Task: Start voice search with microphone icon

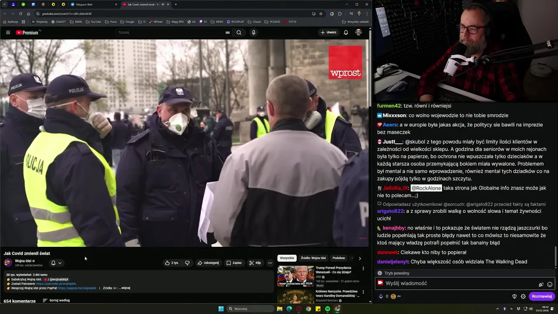Action: click(x=253, y=32)
